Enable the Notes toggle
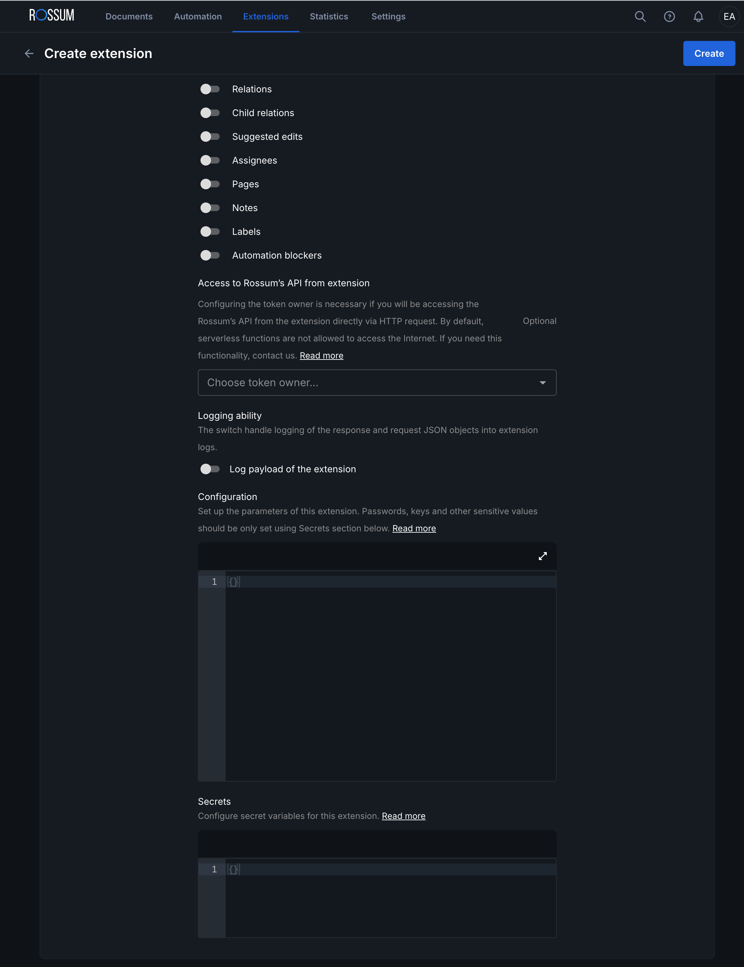The height and width of the screenshot is (967, 744). click(210, 208)
